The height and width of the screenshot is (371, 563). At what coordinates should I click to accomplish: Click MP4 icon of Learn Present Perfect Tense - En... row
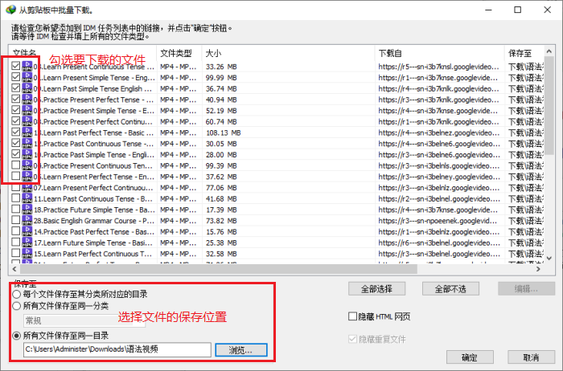click(27, 177)
